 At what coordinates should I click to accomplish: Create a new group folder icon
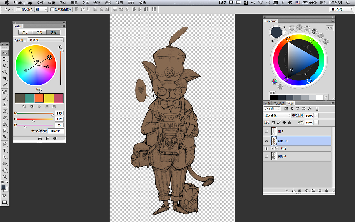(x=313, y=191)
